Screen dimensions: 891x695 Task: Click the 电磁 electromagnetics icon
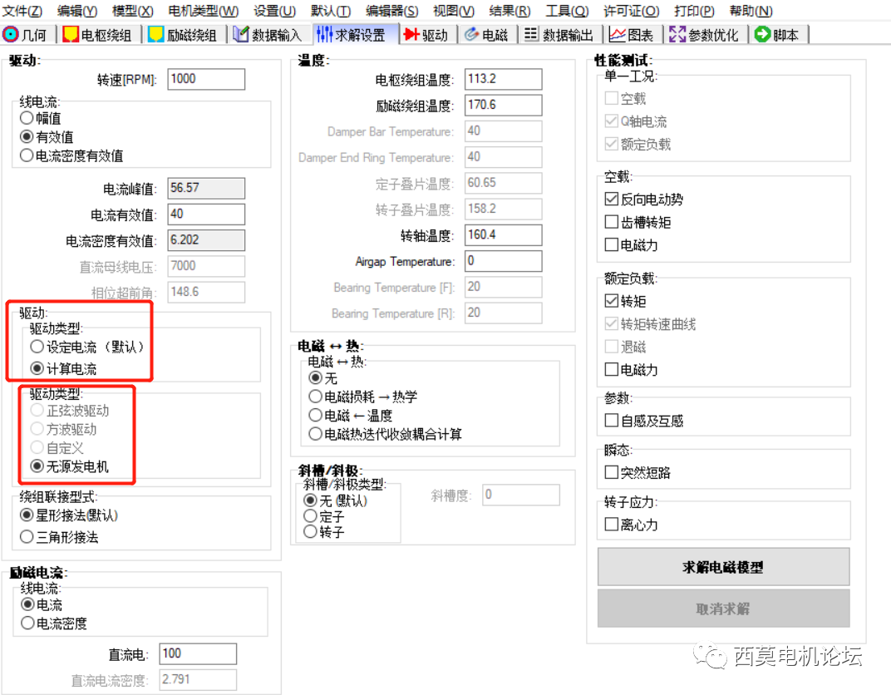[x=487, y=34]
